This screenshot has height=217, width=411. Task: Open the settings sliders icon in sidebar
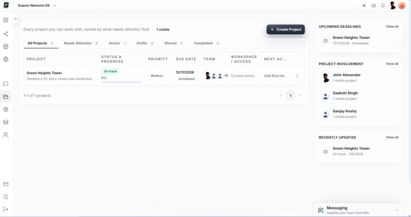pos(6,197)
